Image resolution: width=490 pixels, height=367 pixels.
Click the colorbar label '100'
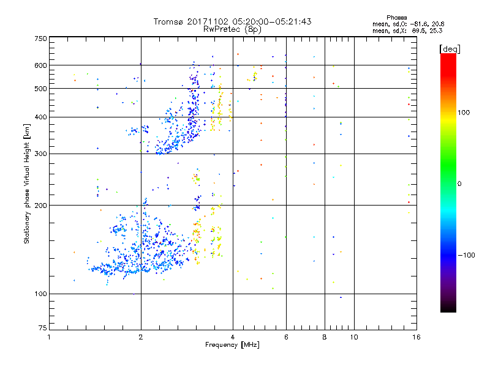click(464, 113)
